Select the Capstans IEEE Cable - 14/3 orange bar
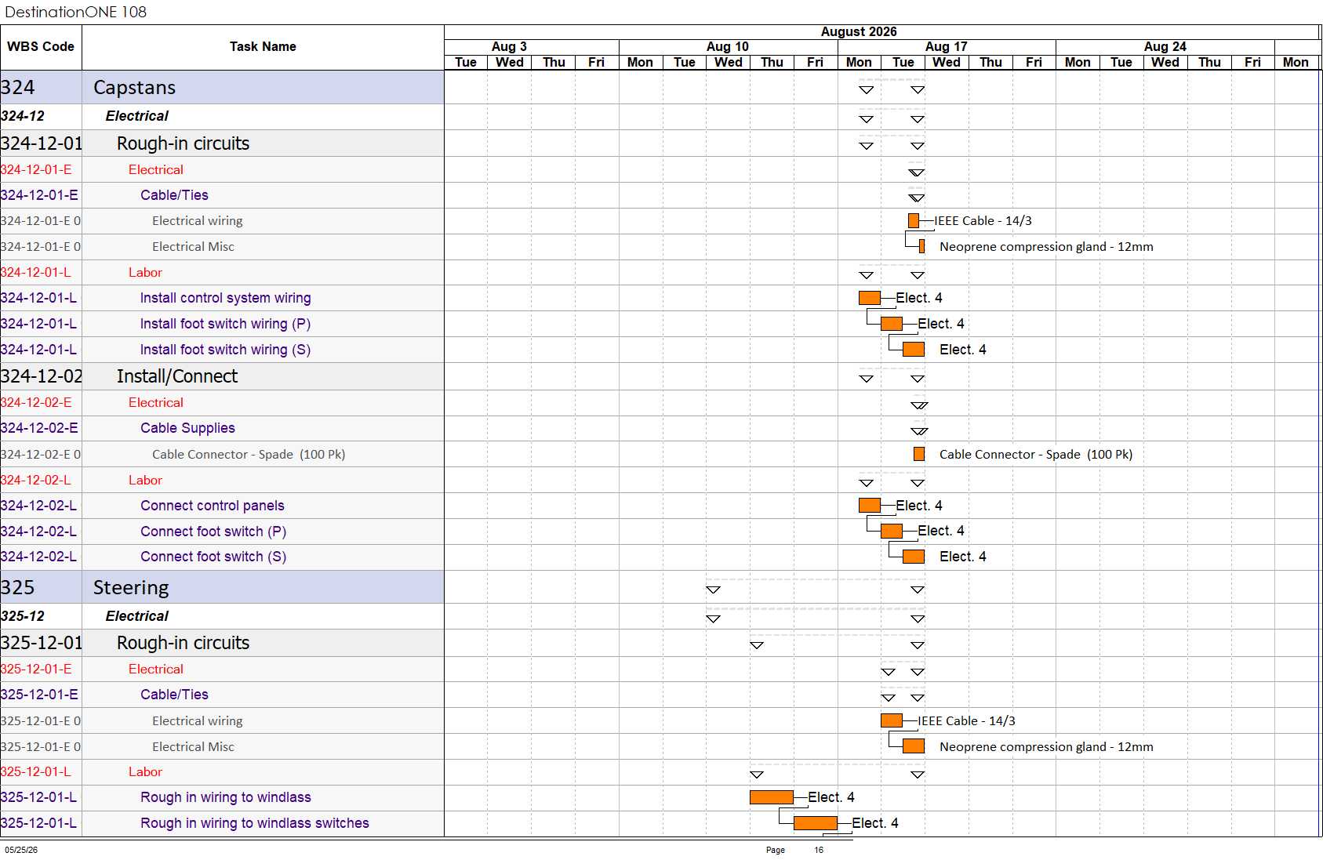Viewport: 1323px width, 860px height. point(914,221)
